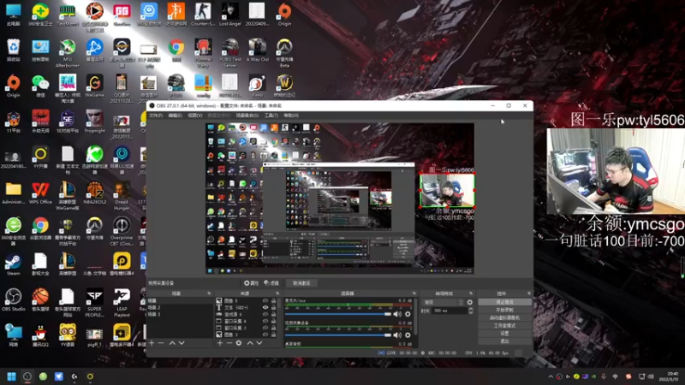
Task: Move the selected scene up
Action: point(172,343)
